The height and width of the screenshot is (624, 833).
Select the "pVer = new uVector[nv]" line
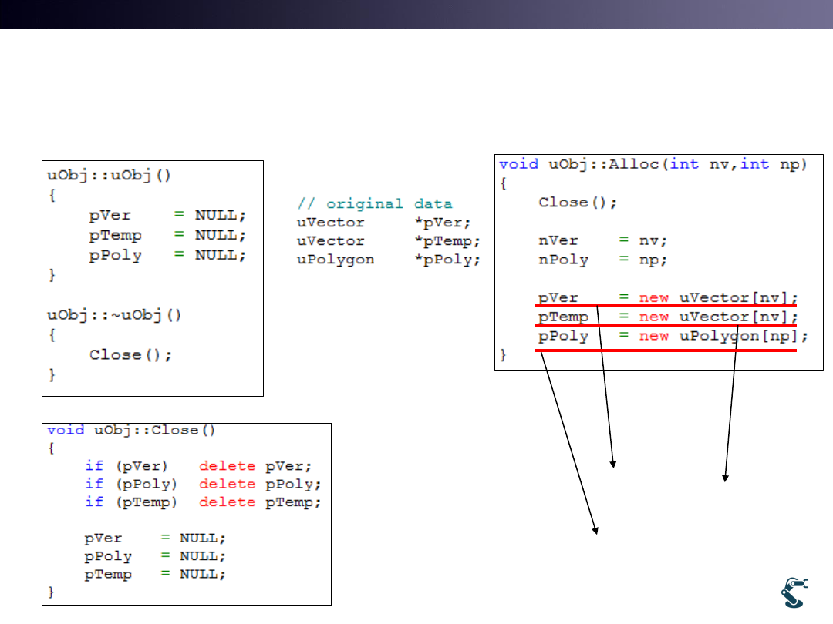point(668,297)
